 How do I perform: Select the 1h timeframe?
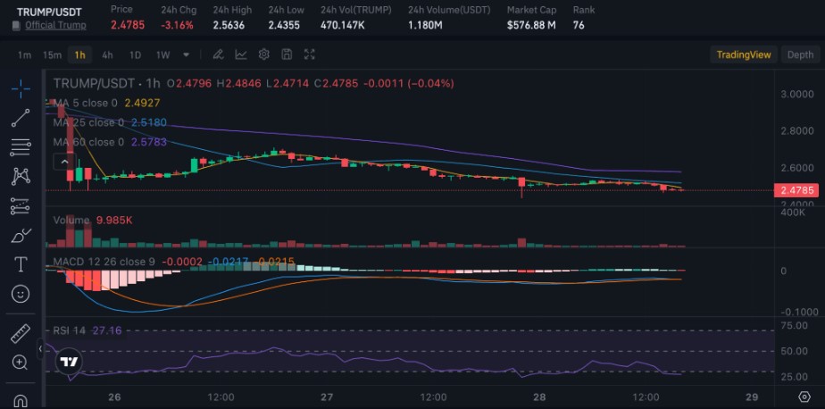coord(80,54)
